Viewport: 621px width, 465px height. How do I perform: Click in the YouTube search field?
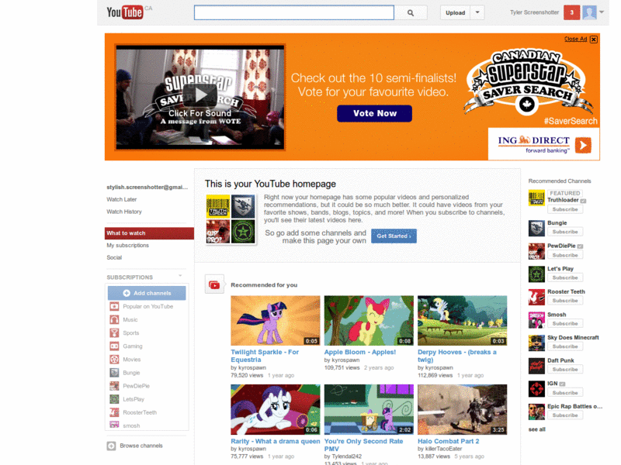tap(294, 12)
